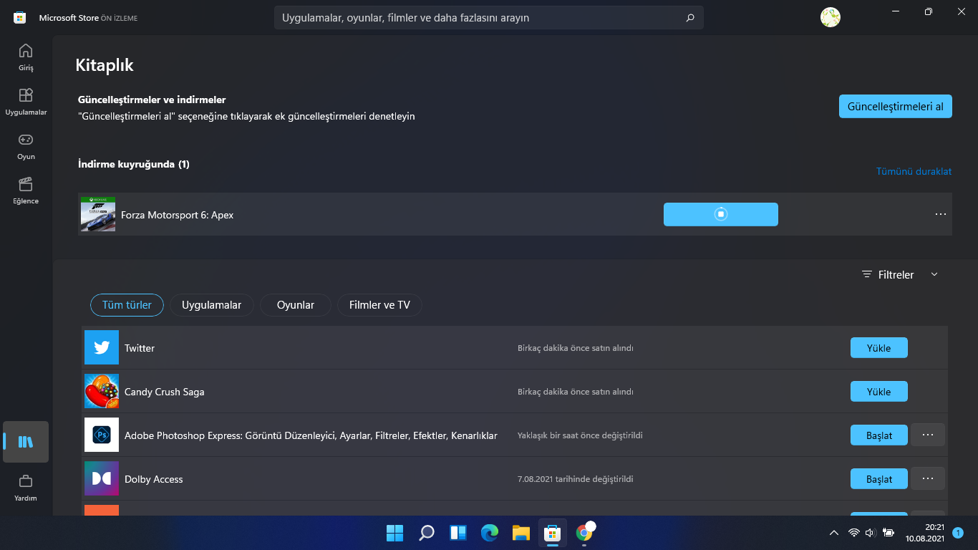This screenshot has width=978, height=550.
Task: Open the taskbar clock showing 20:21
Action: [x=925, y=532]
